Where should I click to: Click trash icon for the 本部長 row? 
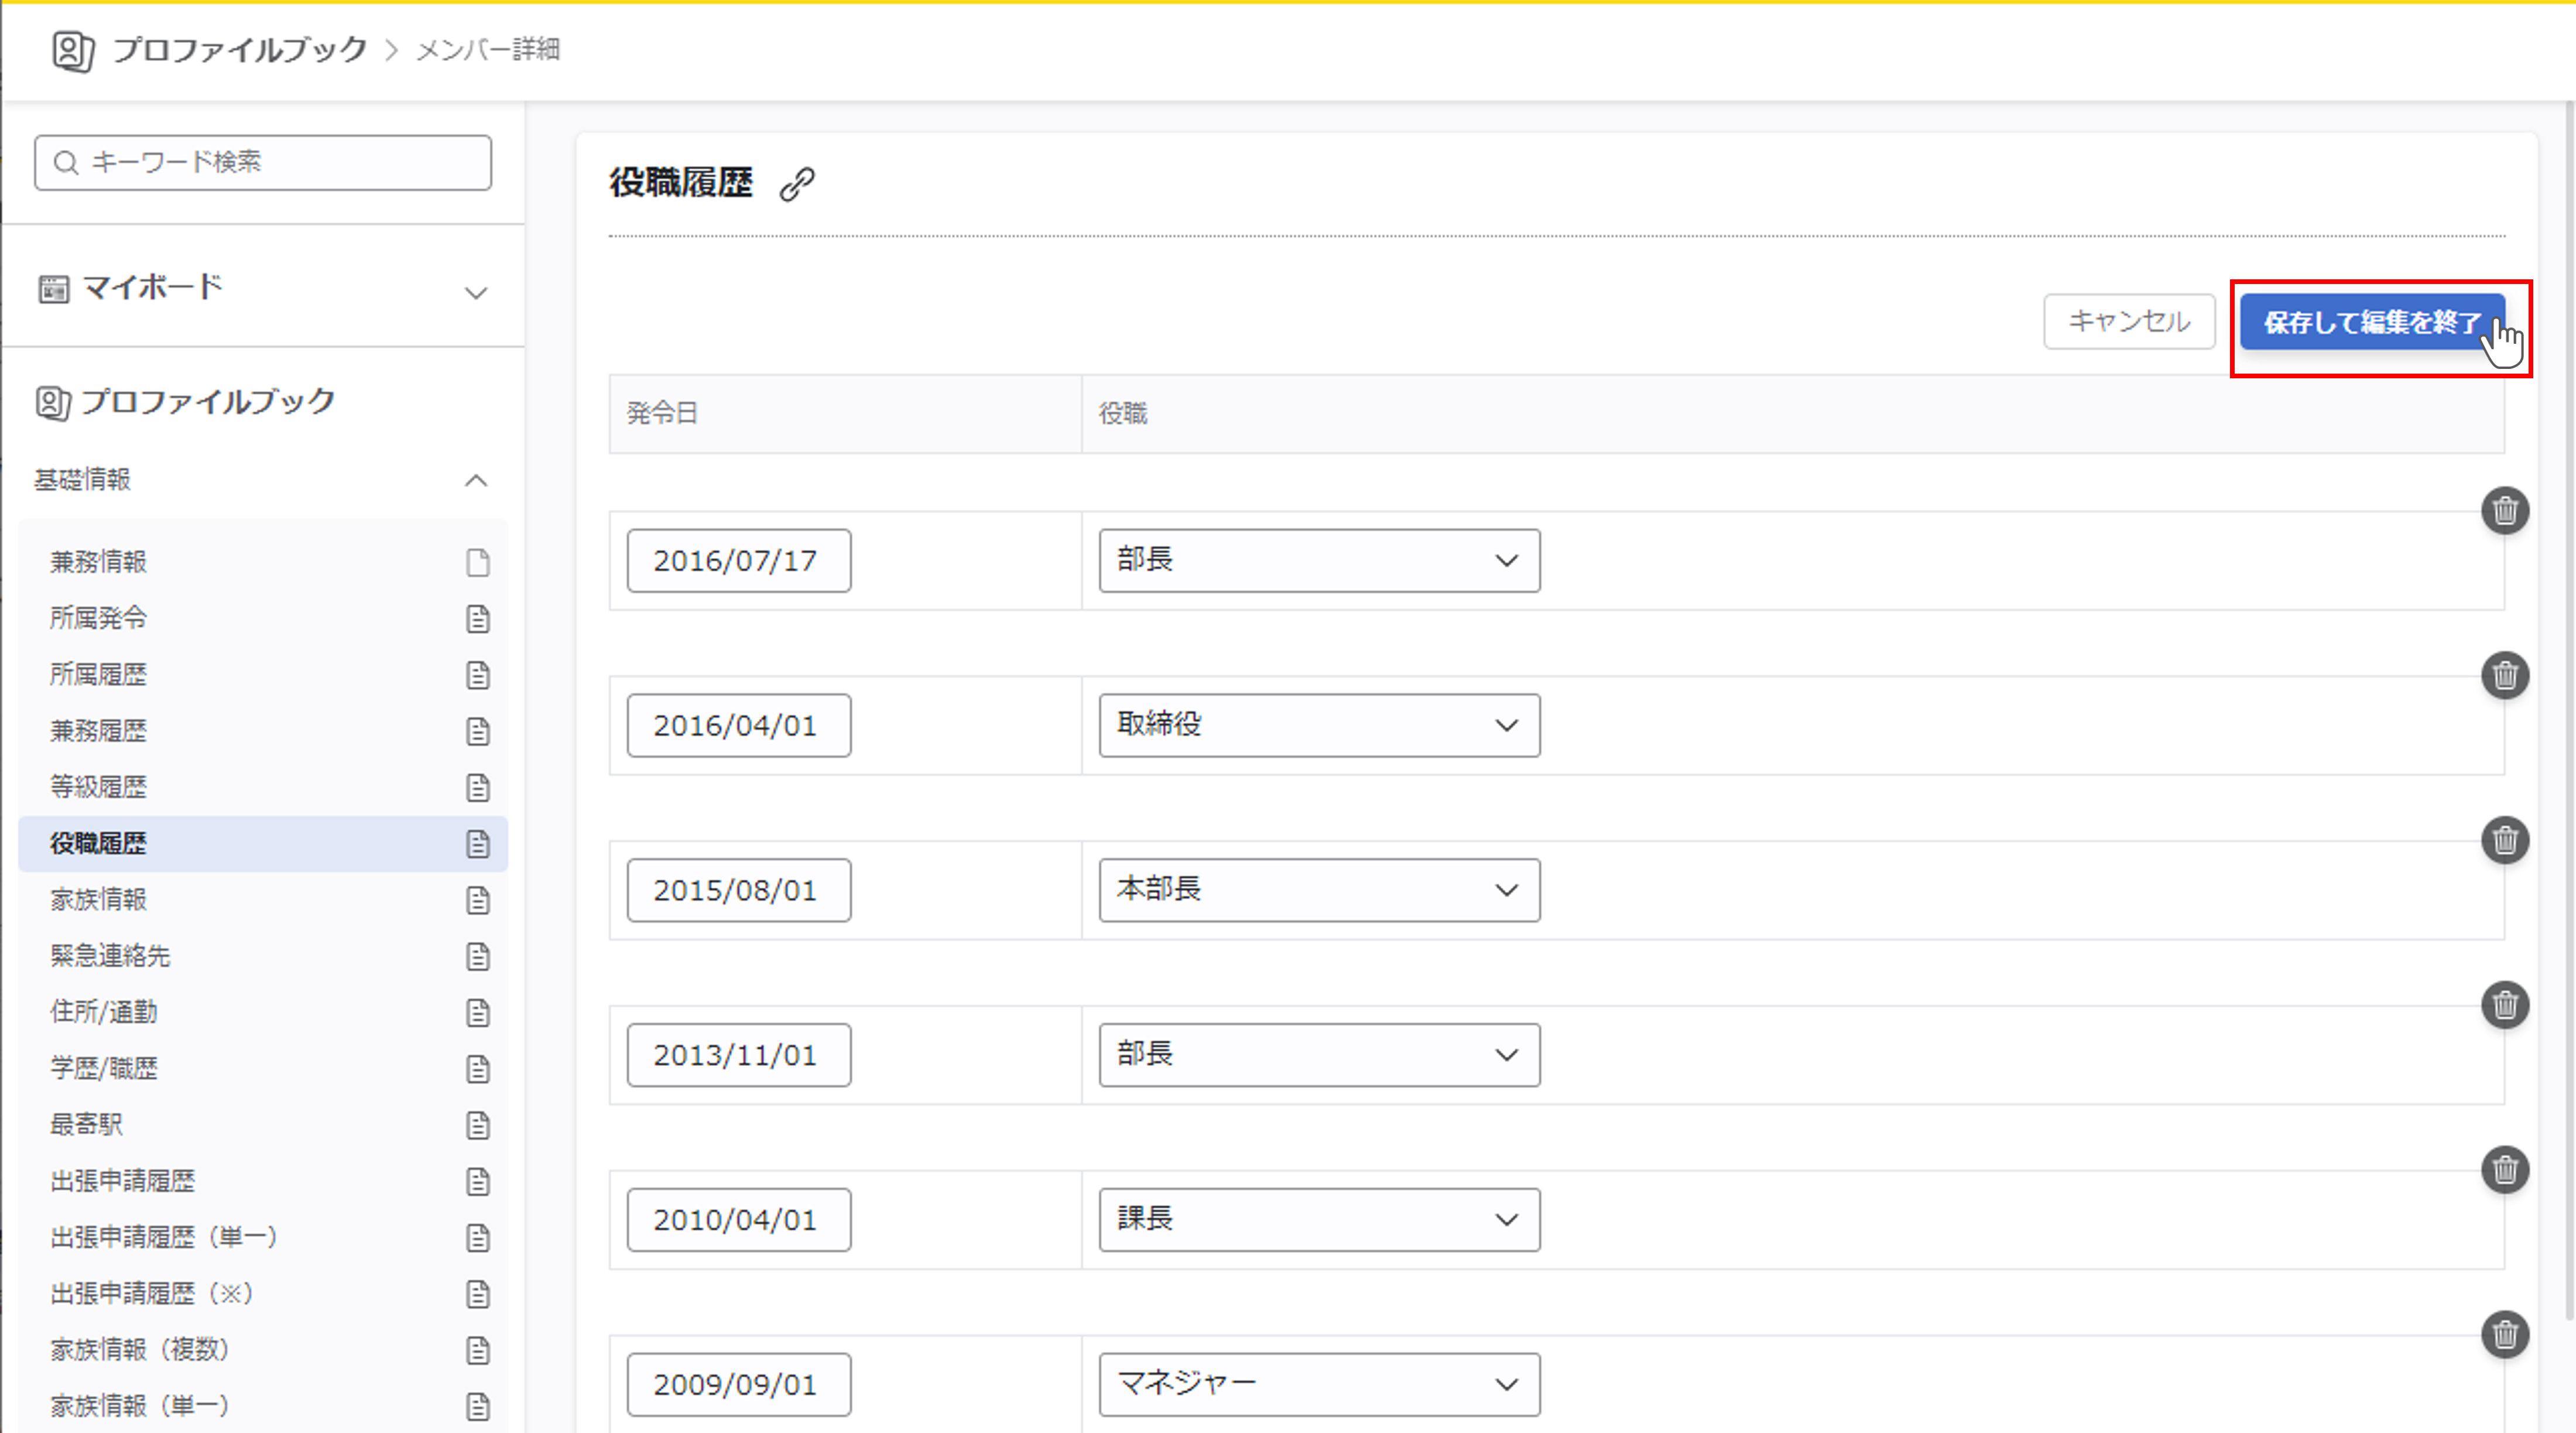(x=2504, y=840)
